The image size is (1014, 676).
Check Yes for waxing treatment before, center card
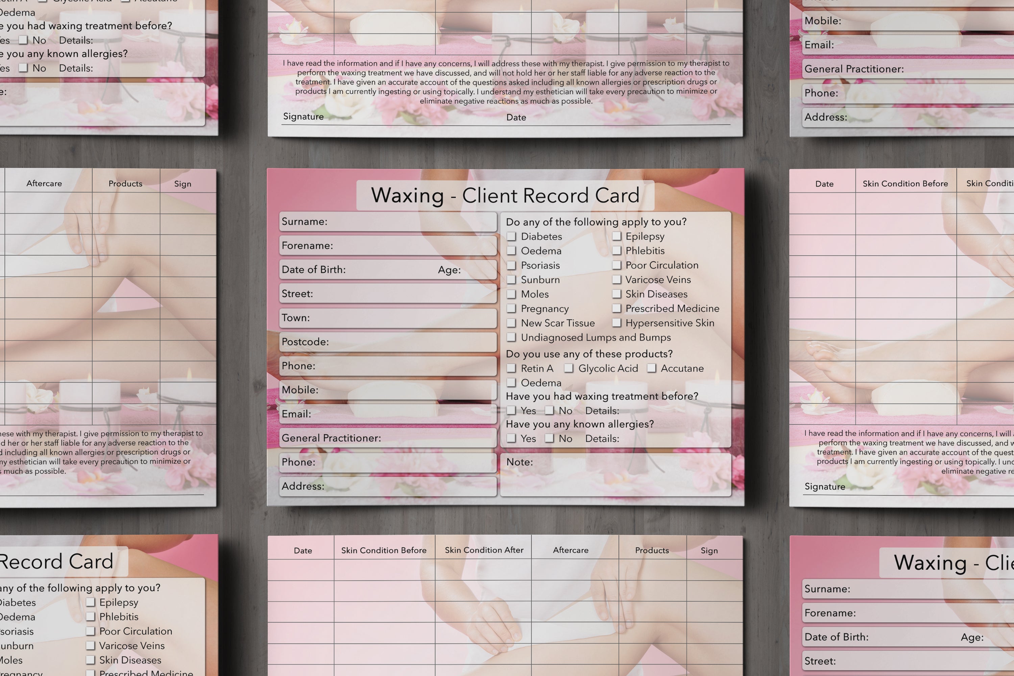(511, 410)
